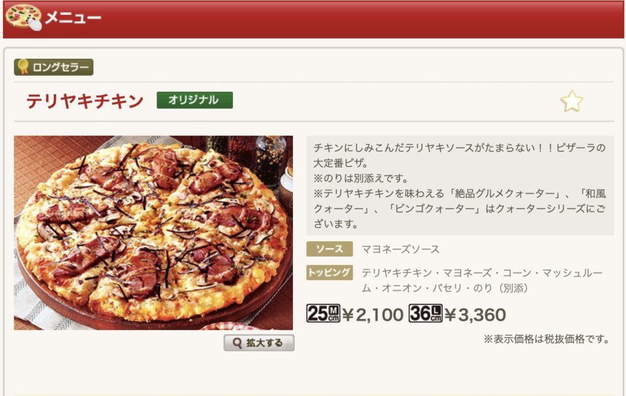Image resolution: width=626 pixels, height=396 pixels.
Task: Click the pizza menu logo icon
Action: pos(23,17)
